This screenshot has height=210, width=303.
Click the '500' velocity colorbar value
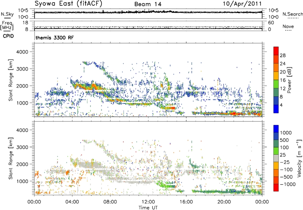[284, 140]
